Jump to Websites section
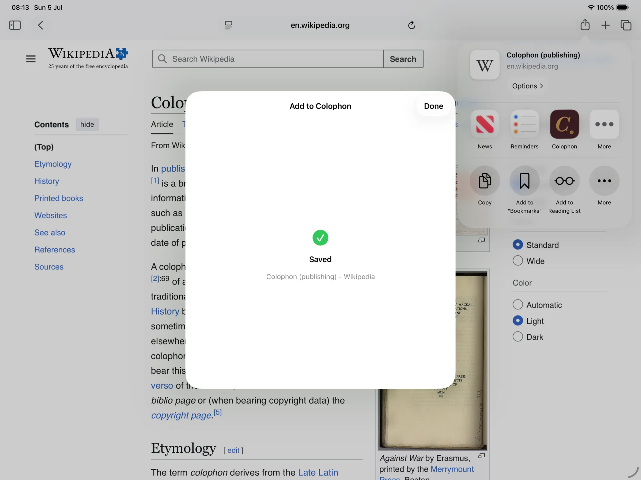This screenshot has height=480, width=641. tap(51, 215)
